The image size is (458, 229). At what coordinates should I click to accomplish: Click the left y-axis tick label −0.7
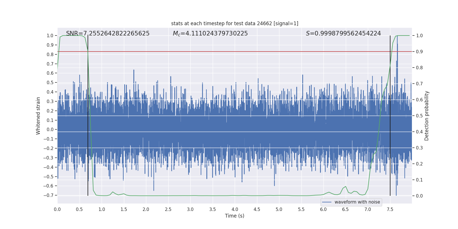coord(48,195)
